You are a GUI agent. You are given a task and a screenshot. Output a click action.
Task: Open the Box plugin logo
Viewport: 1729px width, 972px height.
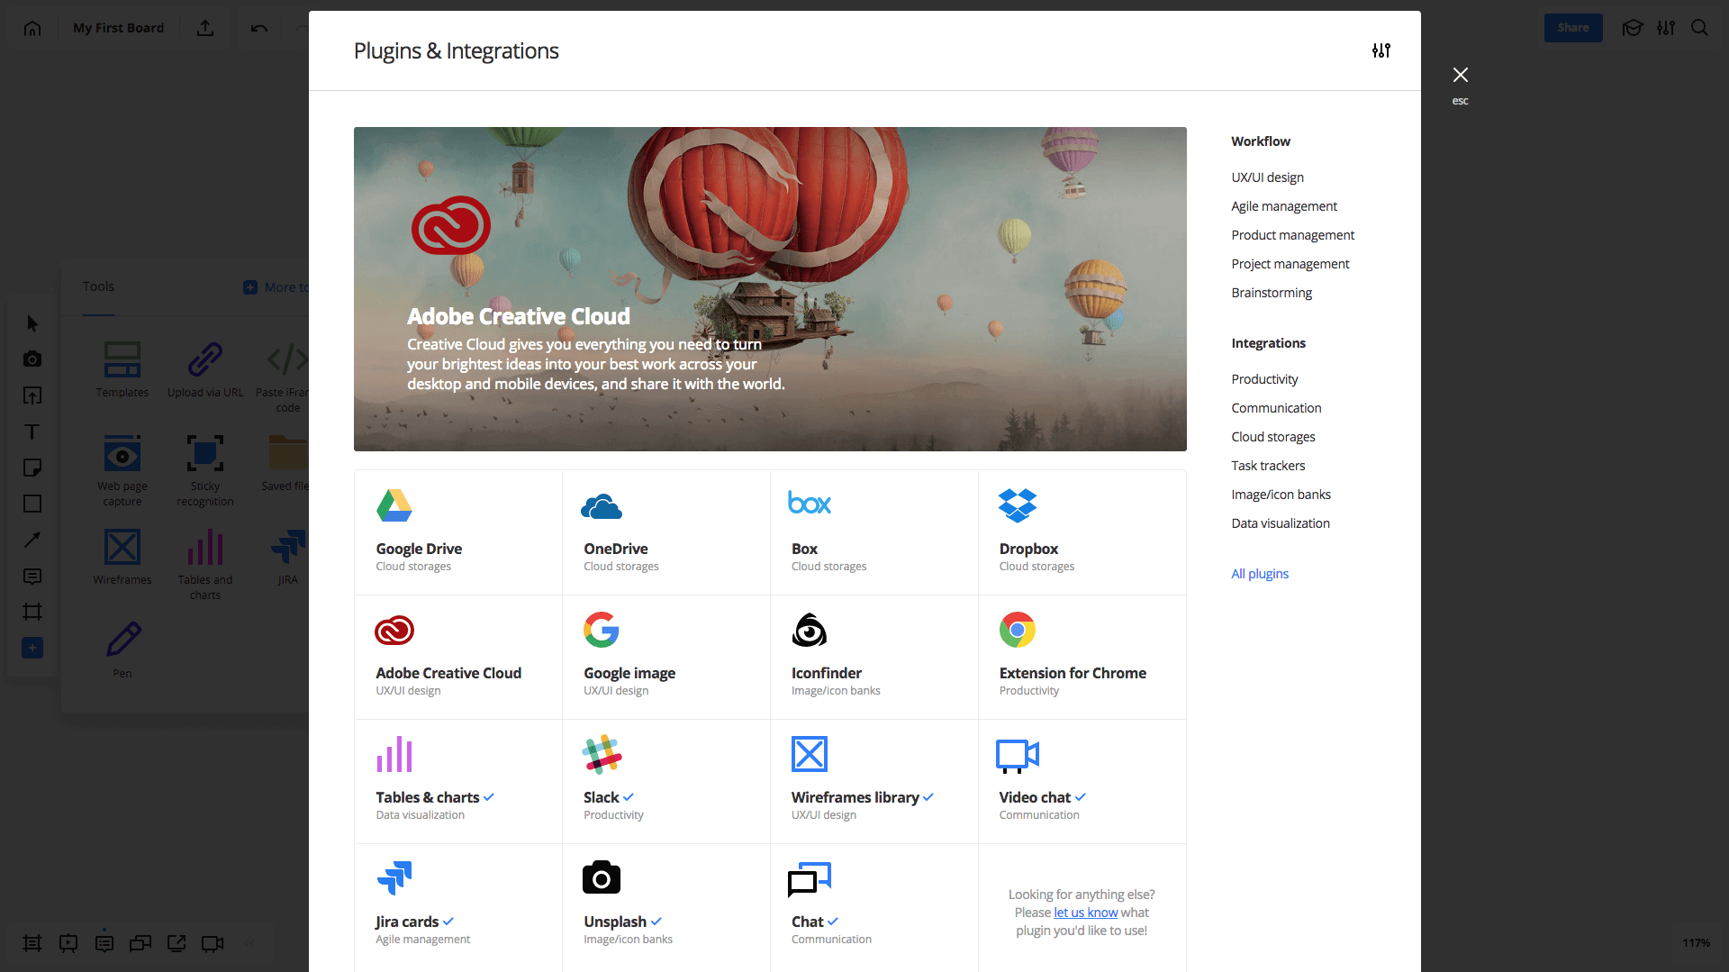(x=809, y=503)
